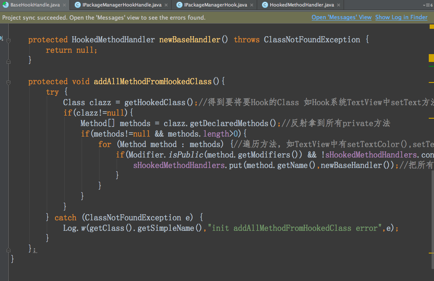
Task: Collapse newBaseHandler method fold marker
Action: click(x=9, y=41)
